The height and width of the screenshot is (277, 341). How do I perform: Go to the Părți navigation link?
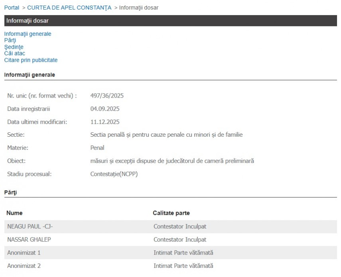point(10,40)
